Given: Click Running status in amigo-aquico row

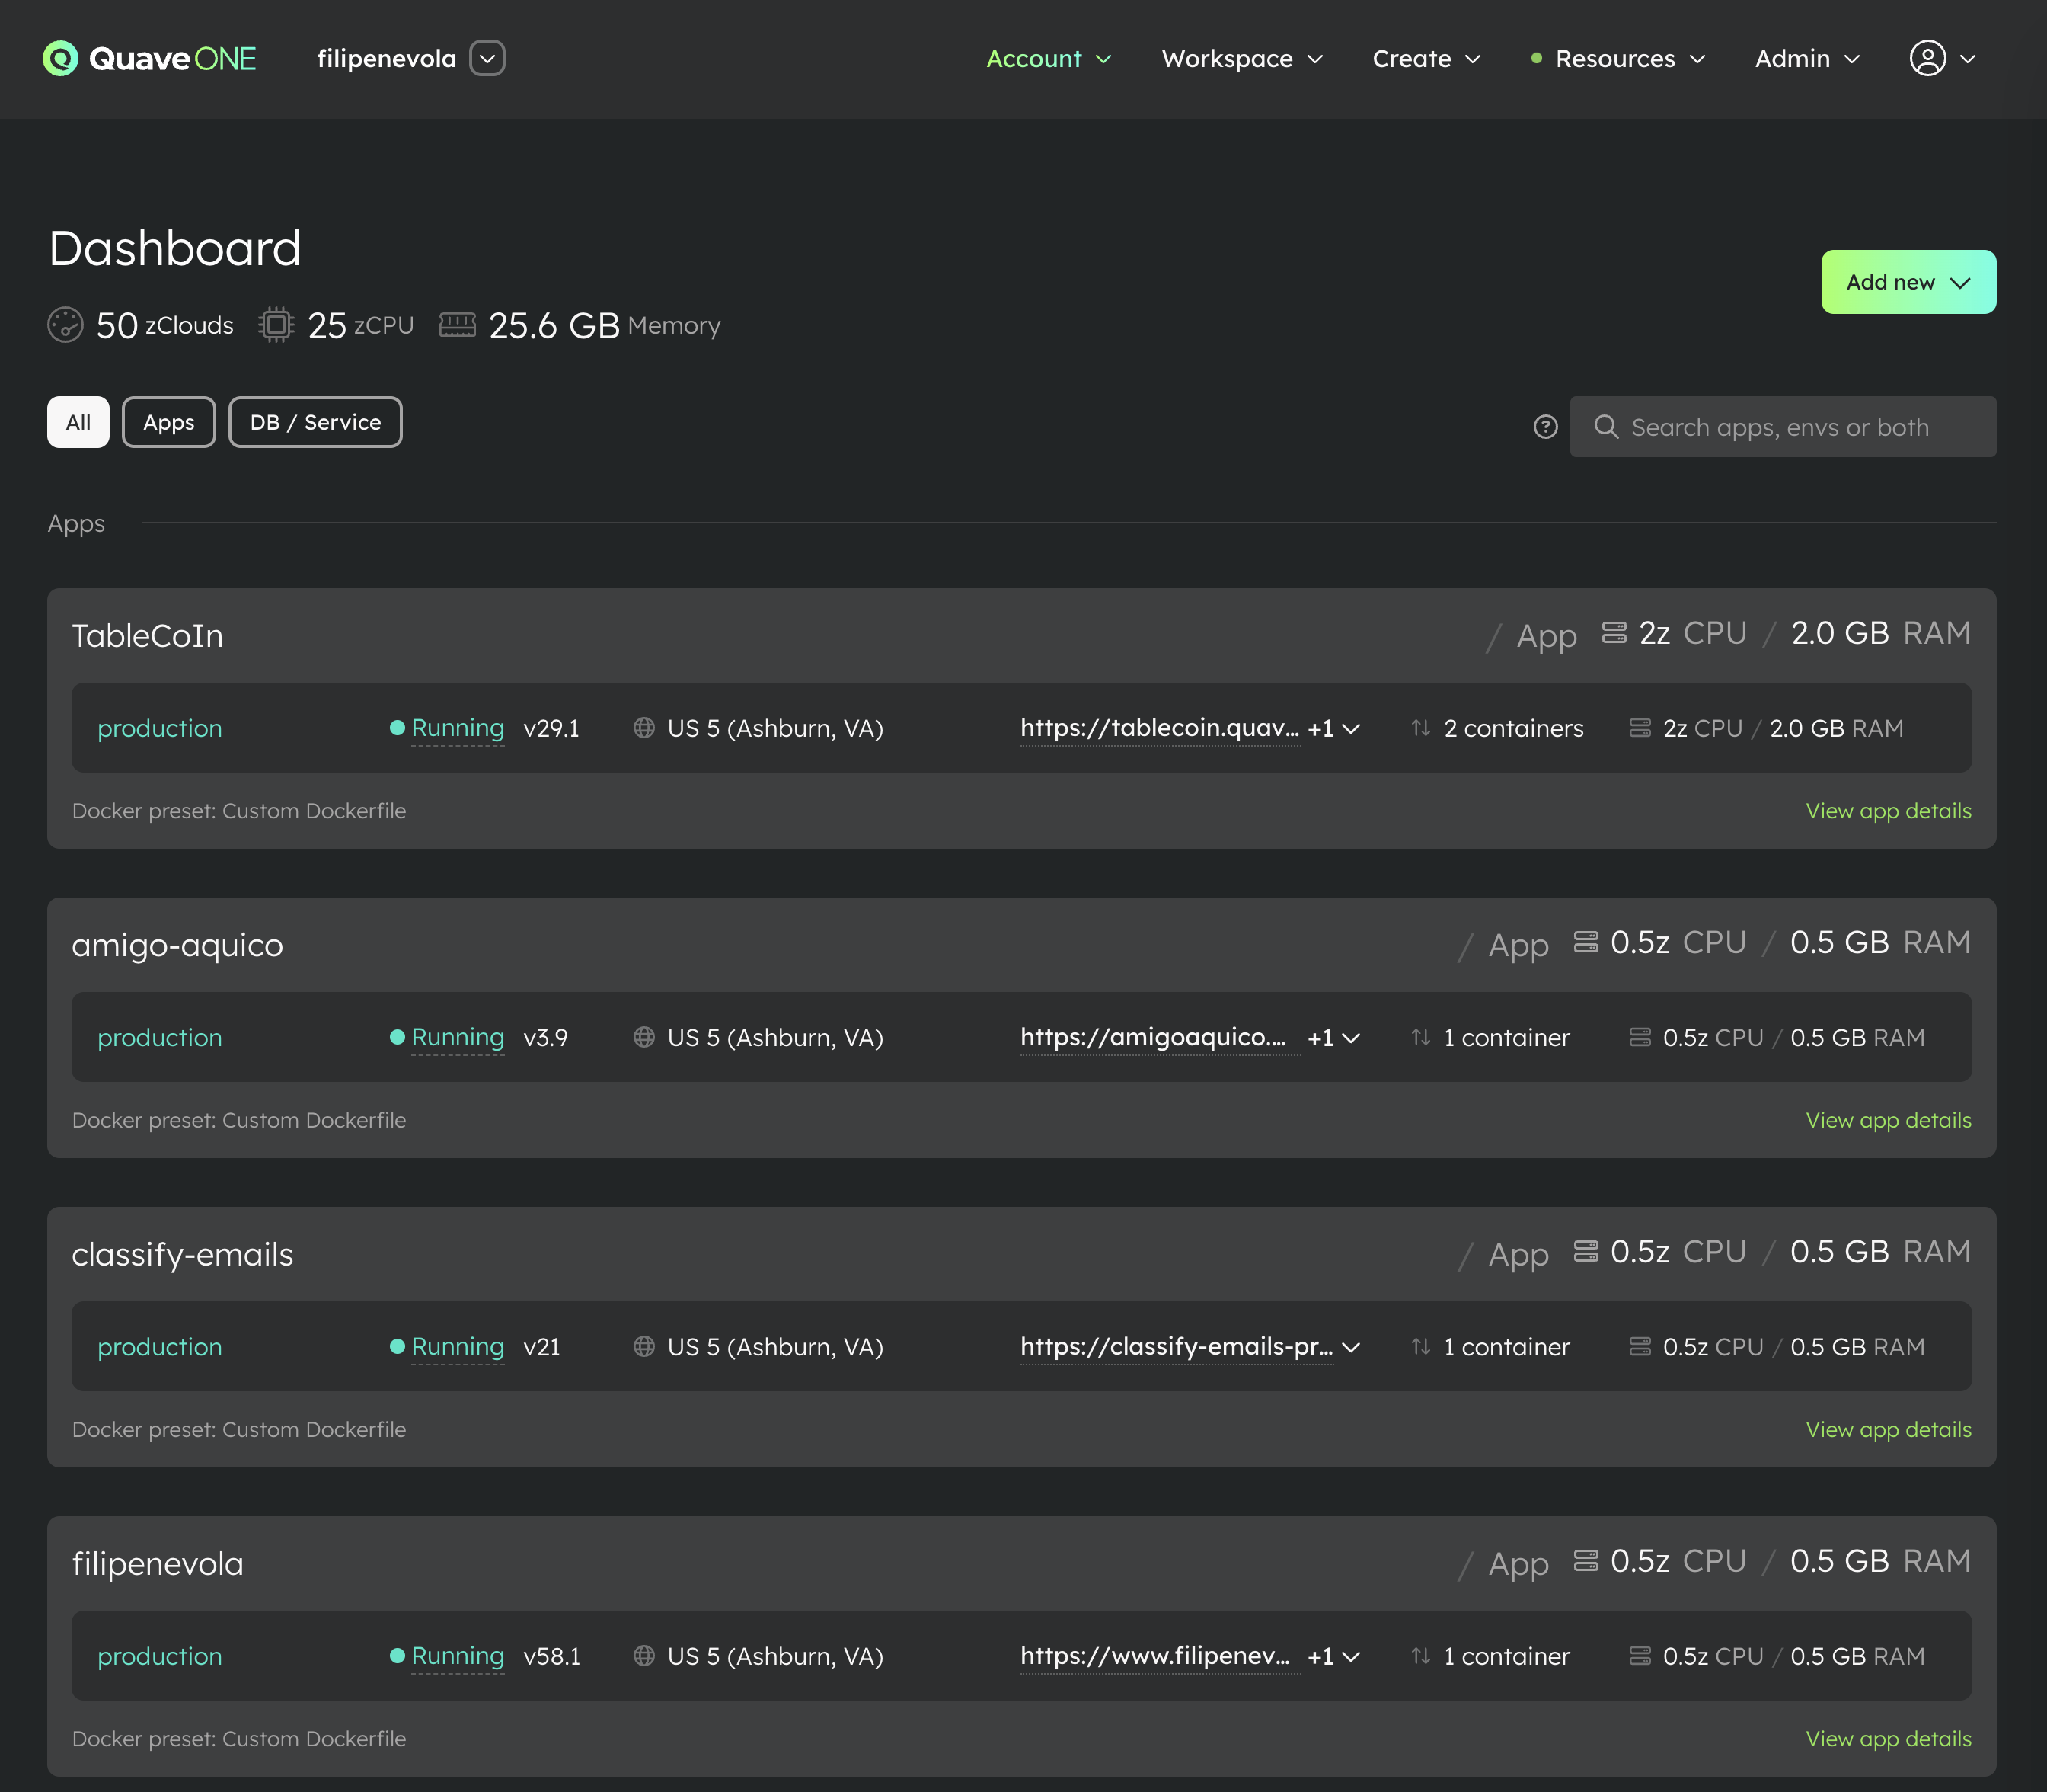Looking at the screenshot, I should pyautogui.click(x=458, y=1037).
